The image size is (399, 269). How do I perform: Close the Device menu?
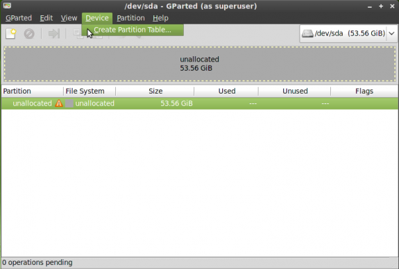[x=97, y=18]
